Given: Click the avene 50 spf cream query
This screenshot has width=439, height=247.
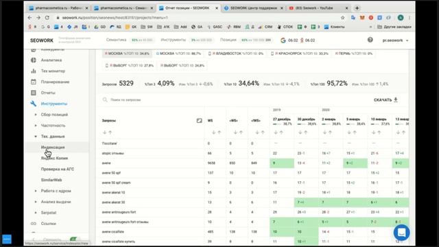Looking at the screenshot, I should coord(116,183).
